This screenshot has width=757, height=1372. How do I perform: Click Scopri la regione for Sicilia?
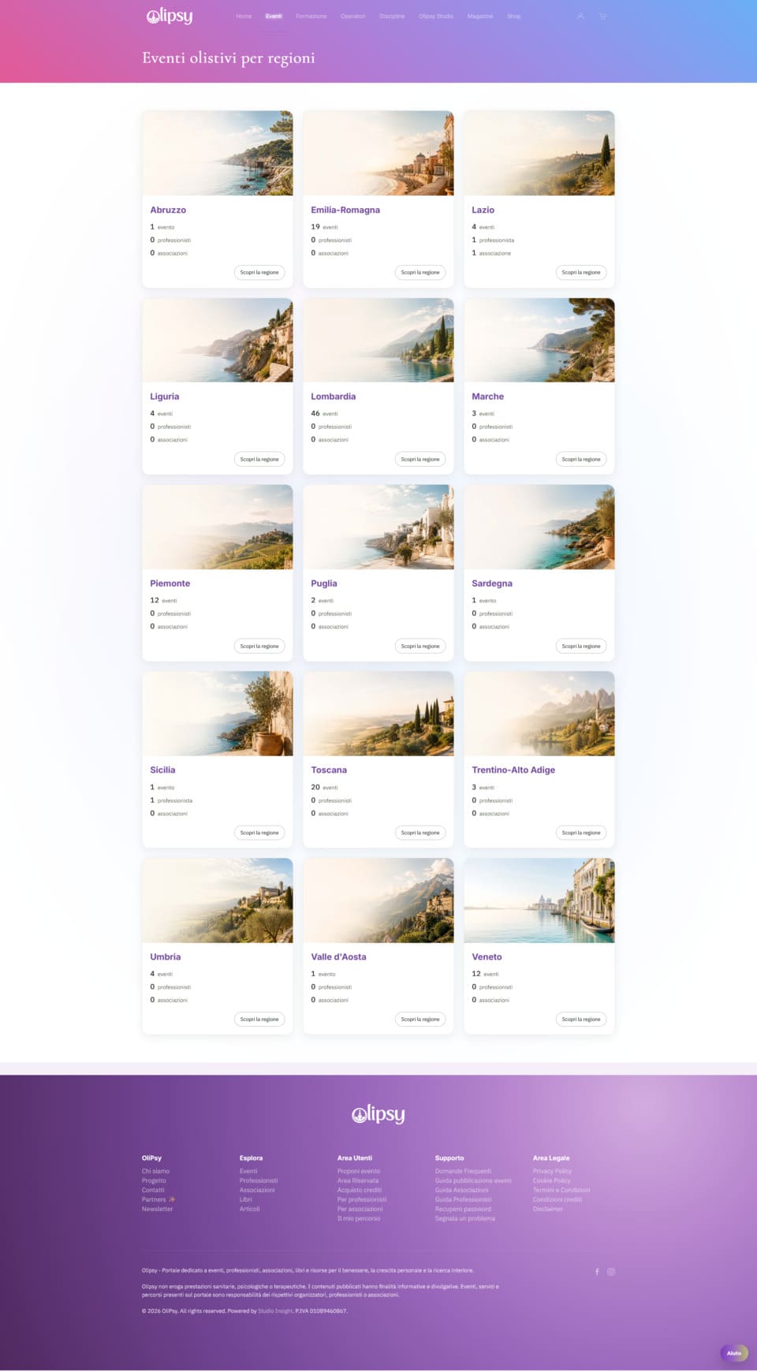pyautogui.click(x=259, y=833)
